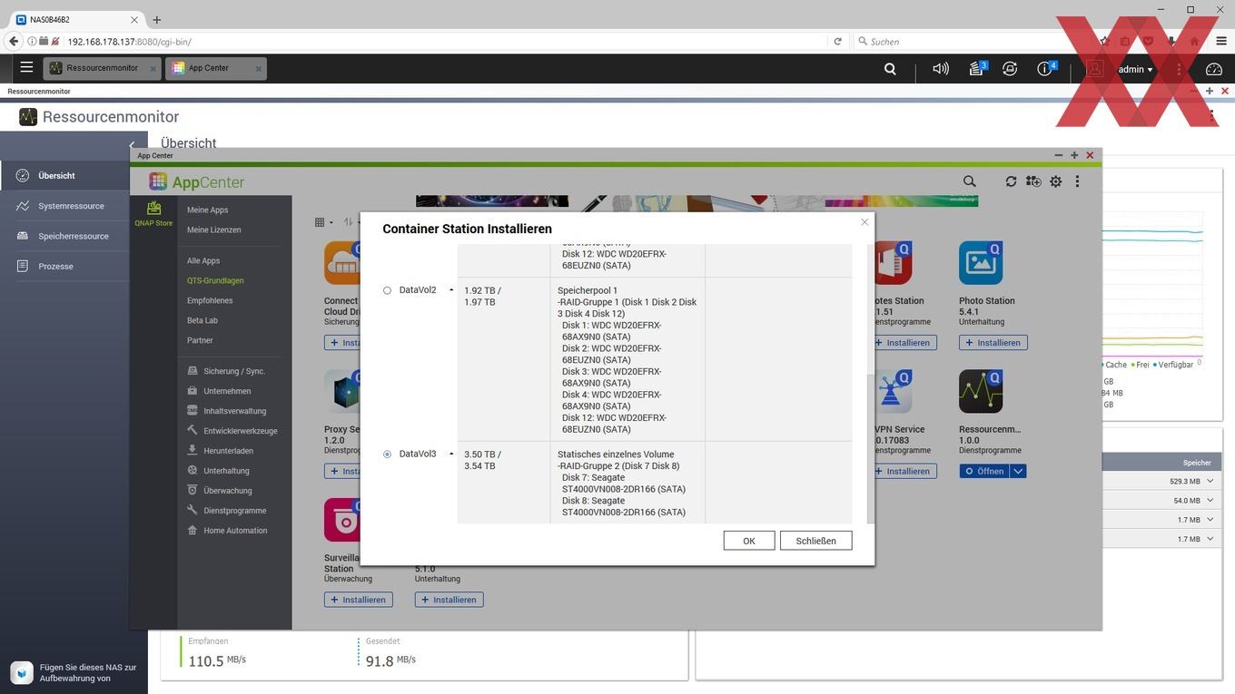1235x694 pixels.
Task: Select Partner category
Action: [x=200, y=340]
